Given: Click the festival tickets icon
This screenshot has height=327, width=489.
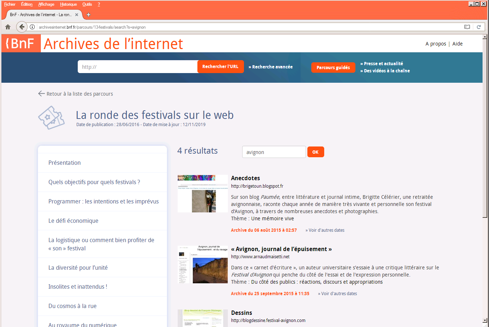Looking at the screenshot, I should click(x=51, y=117).
